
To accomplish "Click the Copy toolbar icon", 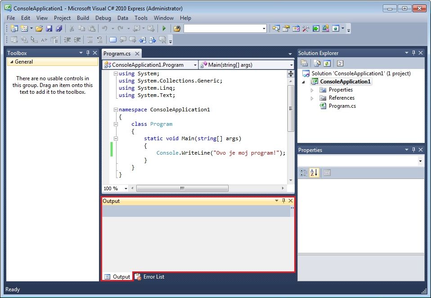I will [81, 28].
